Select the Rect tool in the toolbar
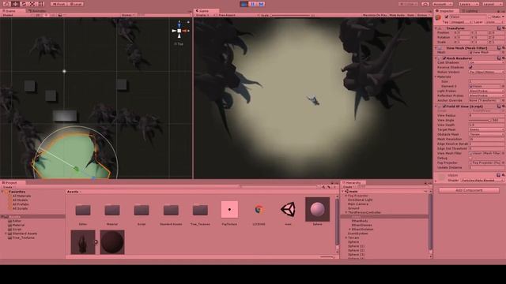The height and width of the screenshot is (284, 506). pos(40,4)
